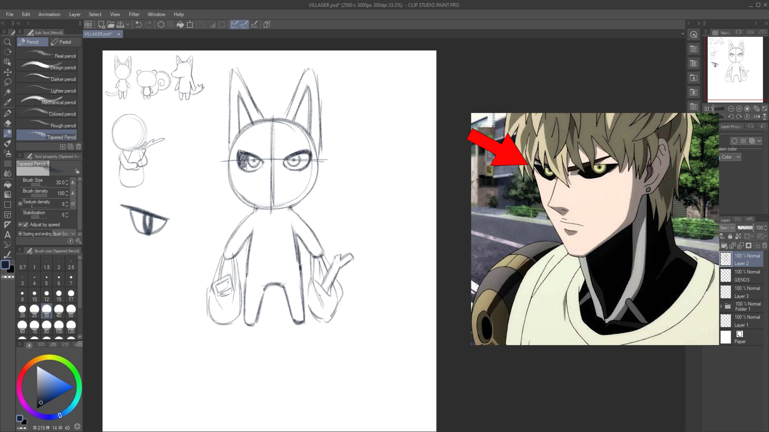This screenshot has height=432, width=769.
Task: Select the Eyedropper tool
Action: point(7,102)
